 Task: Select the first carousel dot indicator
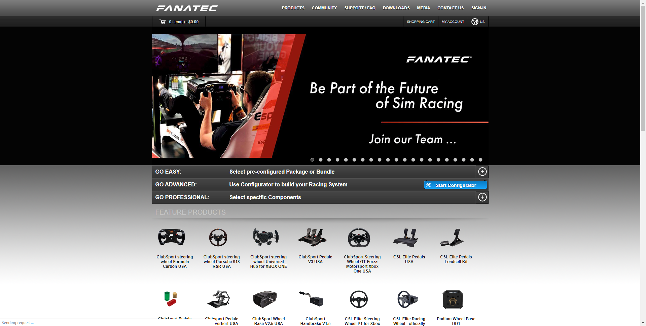[x=312, y=160]
